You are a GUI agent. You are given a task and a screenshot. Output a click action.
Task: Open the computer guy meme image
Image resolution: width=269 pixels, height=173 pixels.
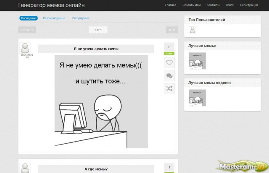pyautogui.click(x=101, y=101)
